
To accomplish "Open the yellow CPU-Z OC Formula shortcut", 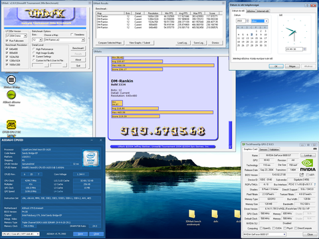I will coord(11,125).
